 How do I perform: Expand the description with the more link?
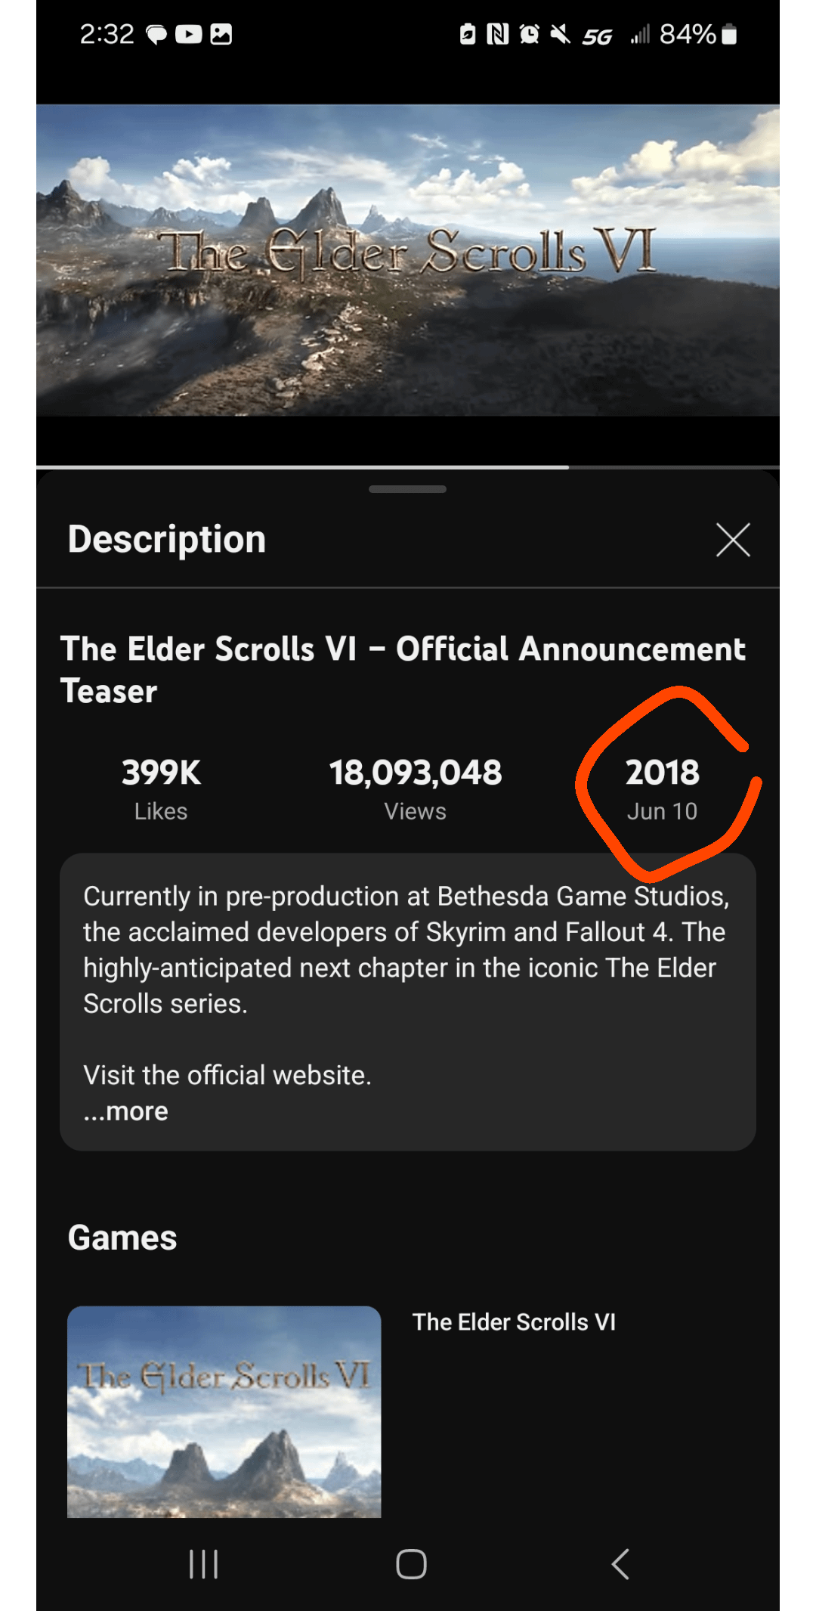(x=125, y=1111)
